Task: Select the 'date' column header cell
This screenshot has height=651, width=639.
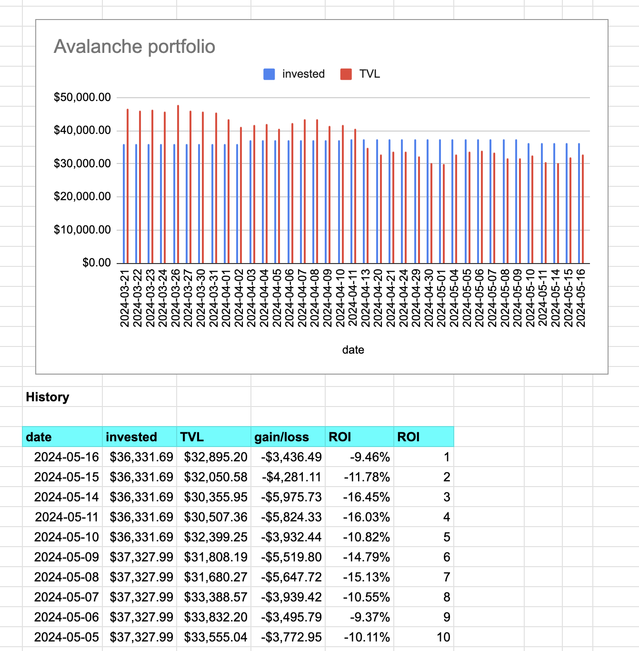Action: tap(62, 437)
